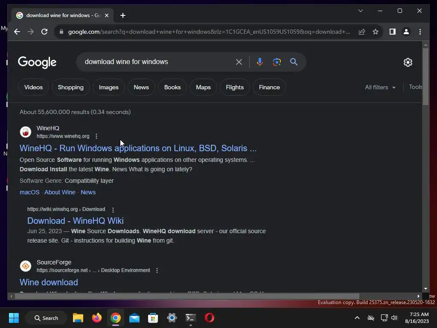The height and width of the screenshot is (328, 437).
Task: Go back with the browser back arrow
Action: (17, 32)
